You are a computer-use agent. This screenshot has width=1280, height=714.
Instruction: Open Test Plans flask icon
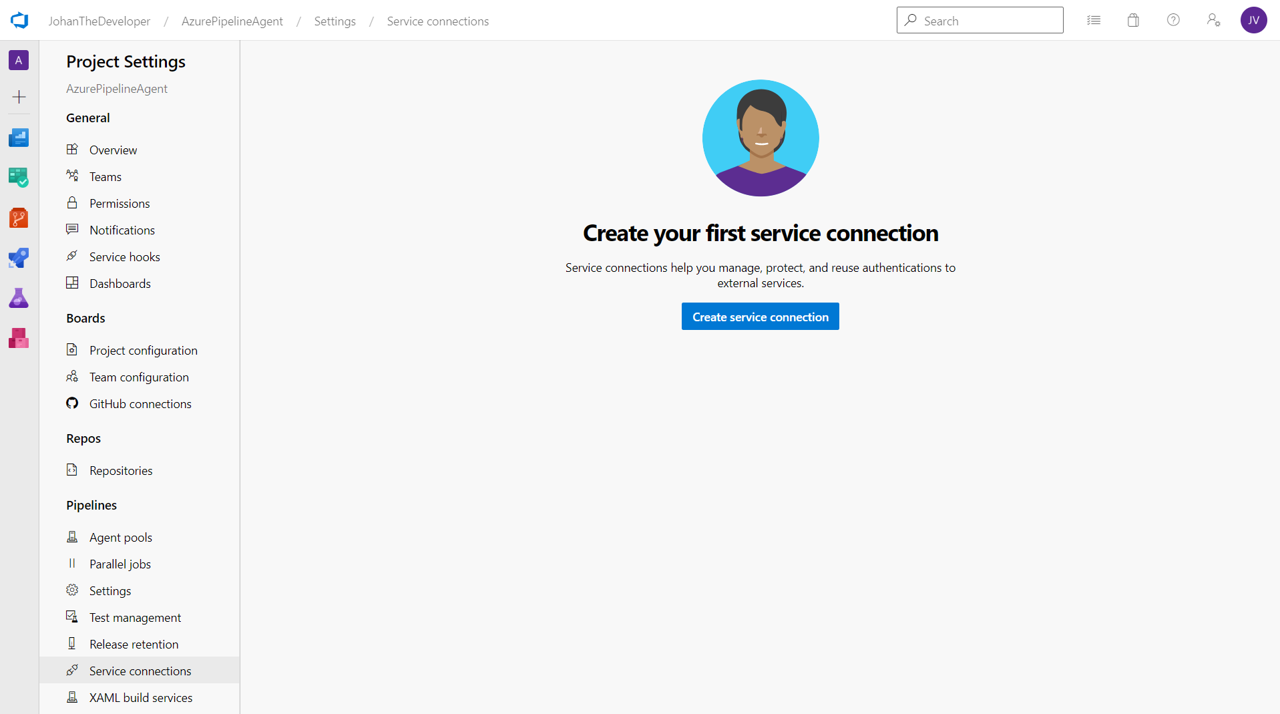point(19,298)
